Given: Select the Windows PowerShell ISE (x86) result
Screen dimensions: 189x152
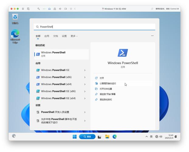Looking at the screenshot, I should (x=59, y=91).
